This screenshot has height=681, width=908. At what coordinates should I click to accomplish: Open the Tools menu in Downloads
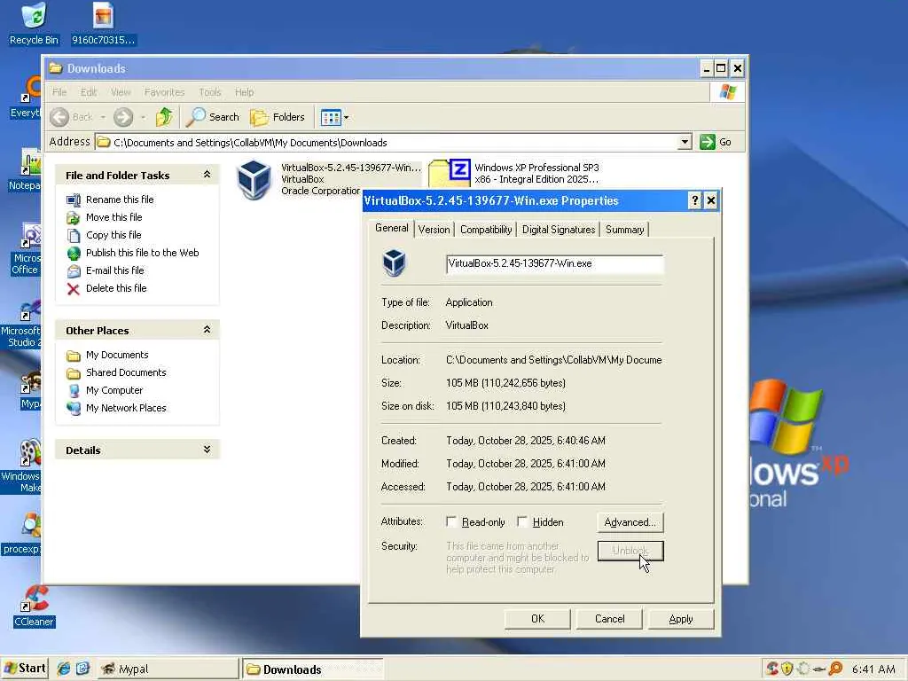(209, 92)
